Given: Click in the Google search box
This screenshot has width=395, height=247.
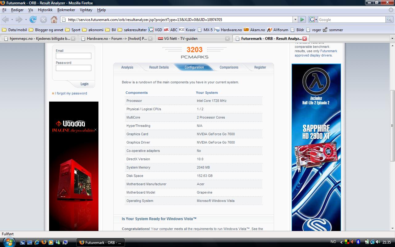Looking at the screenshot, I should pos(351,19).
